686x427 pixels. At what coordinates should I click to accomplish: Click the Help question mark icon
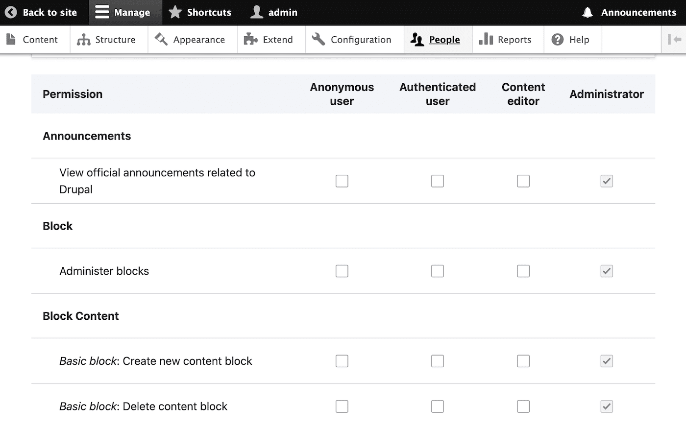point(558,40)
